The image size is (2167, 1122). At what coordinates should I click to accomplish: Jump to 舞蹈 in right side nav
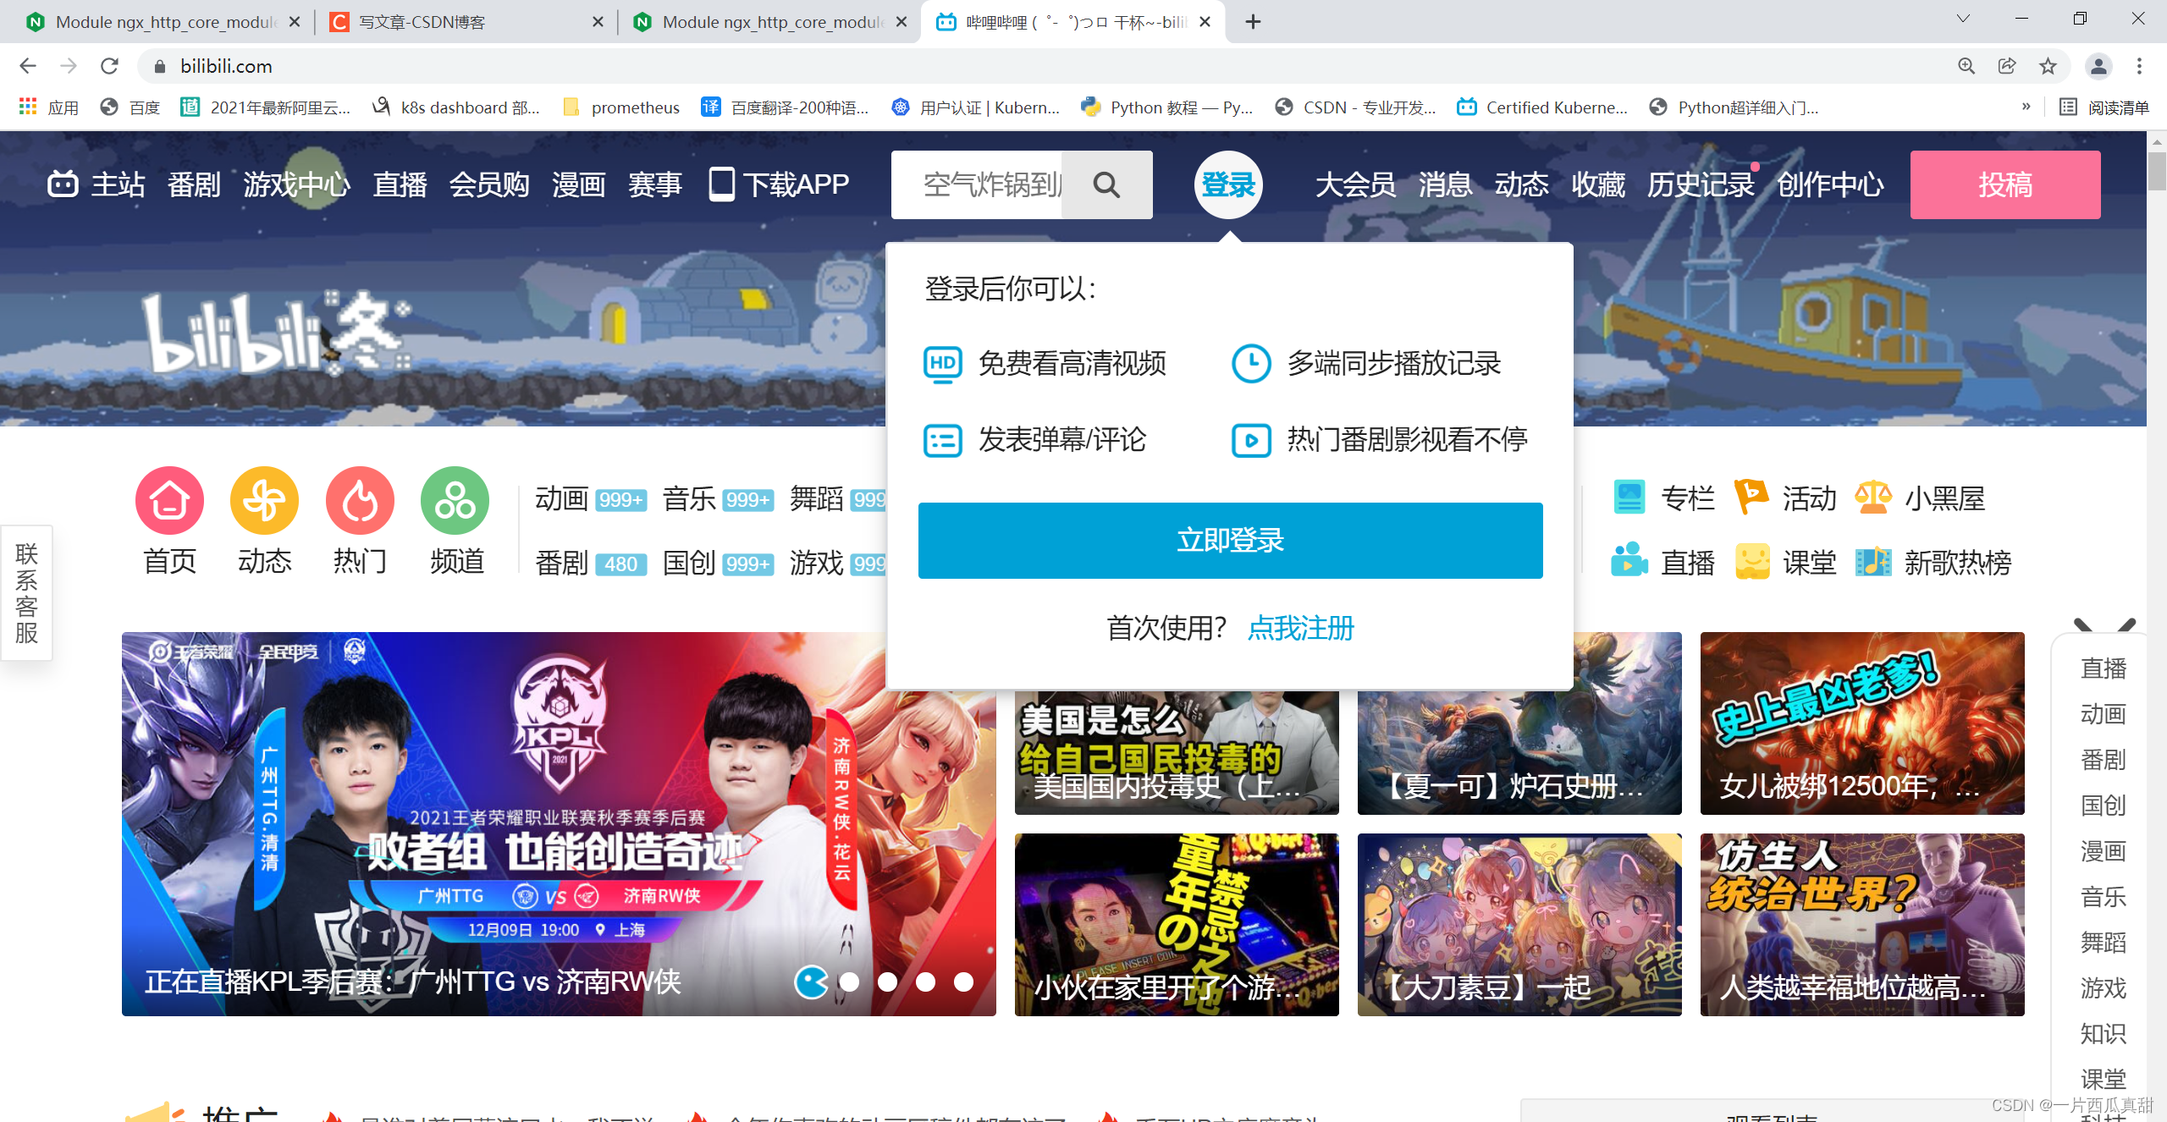coord(2103,942)
